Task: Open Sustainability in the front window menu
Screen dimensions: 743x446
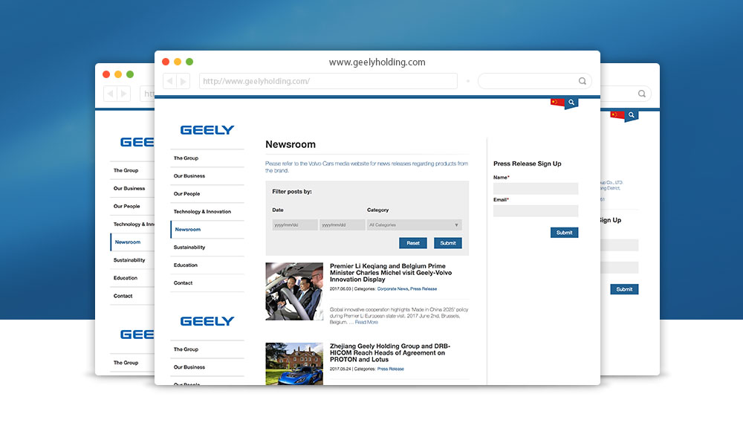Action: [x=189, y=248]
